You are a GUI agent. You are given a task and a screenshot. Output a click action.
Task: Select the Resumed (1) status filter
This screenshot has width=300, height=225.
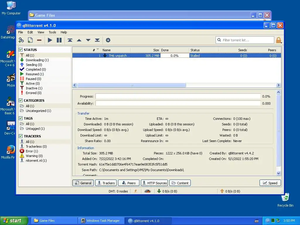tap(35, 74)
